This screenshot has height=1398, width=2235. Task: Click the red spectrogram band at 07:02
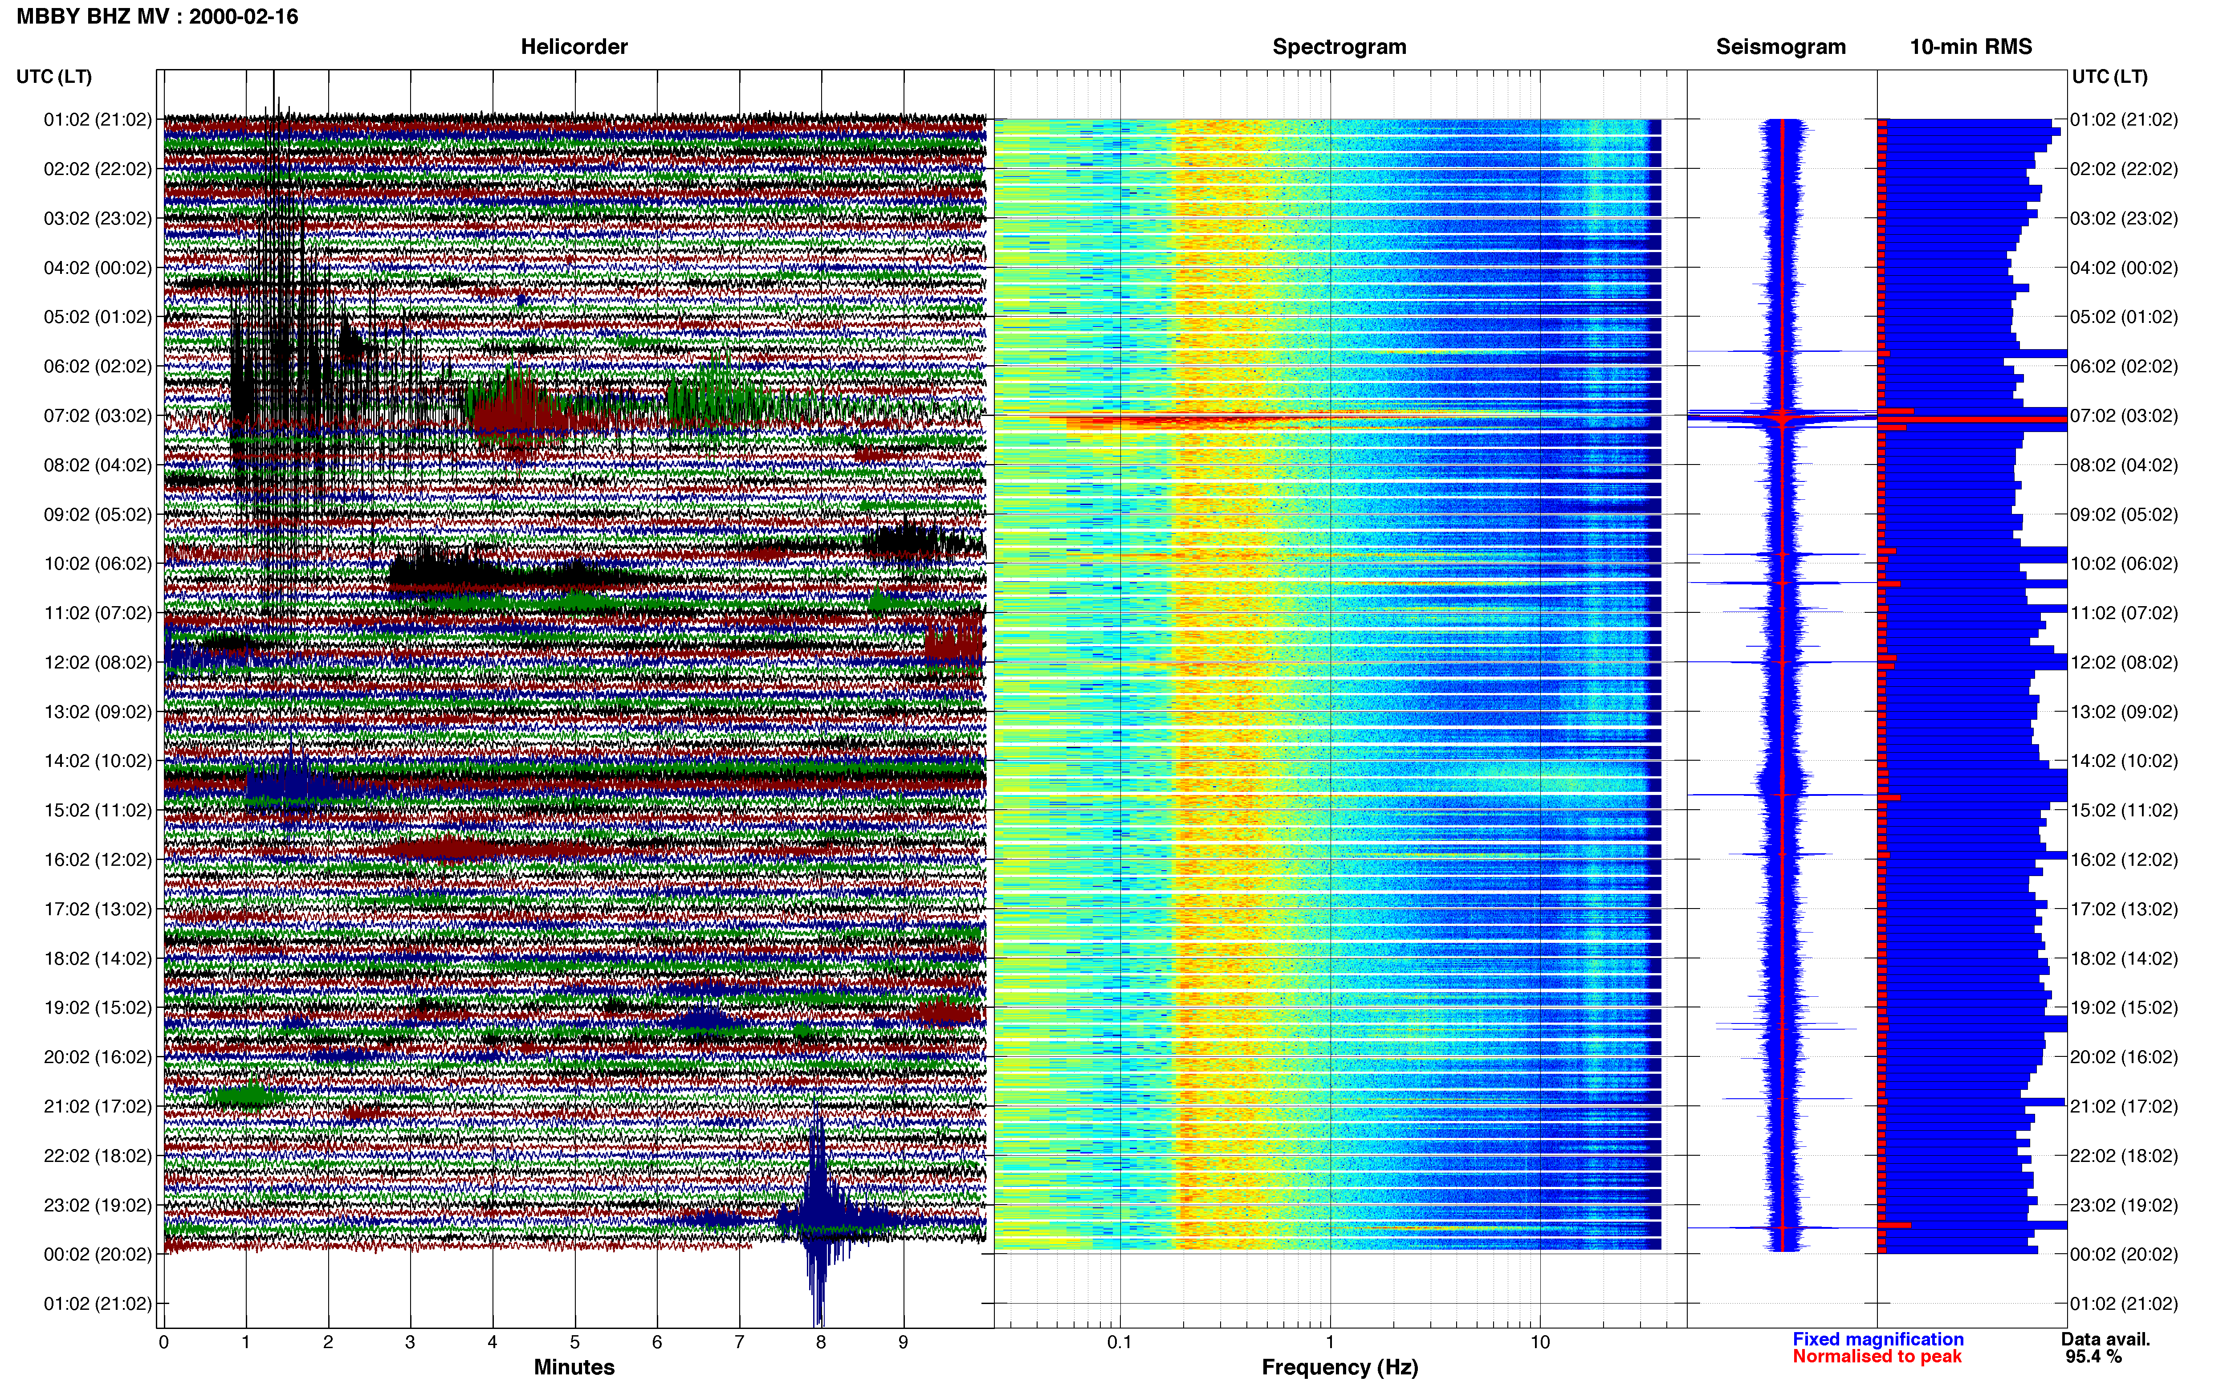(1201, 422)
